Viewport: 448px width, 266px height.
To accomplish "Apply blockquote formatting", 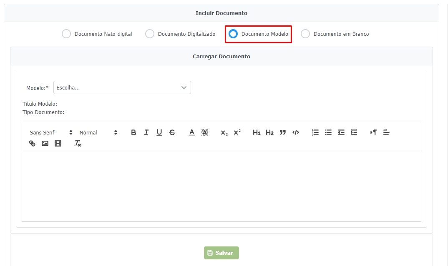I will pos(283,132).
